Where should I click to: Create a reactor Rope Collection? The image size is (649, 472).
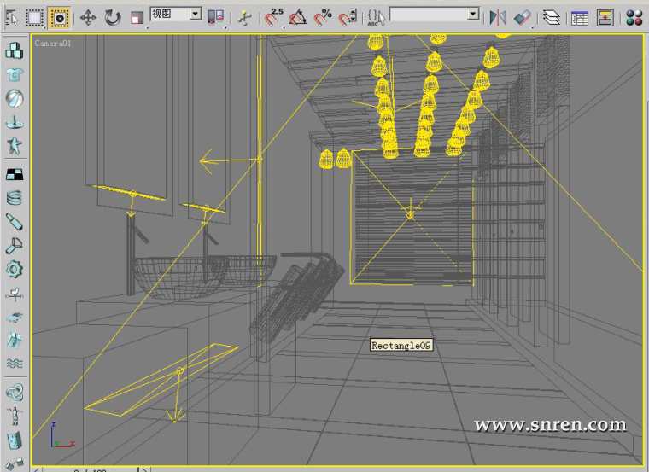[x=15, y=122]
